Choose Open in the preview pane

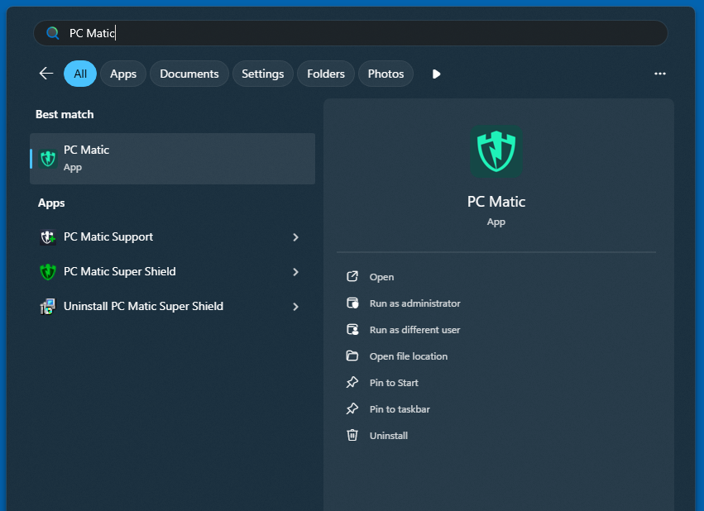click(381, 277)
